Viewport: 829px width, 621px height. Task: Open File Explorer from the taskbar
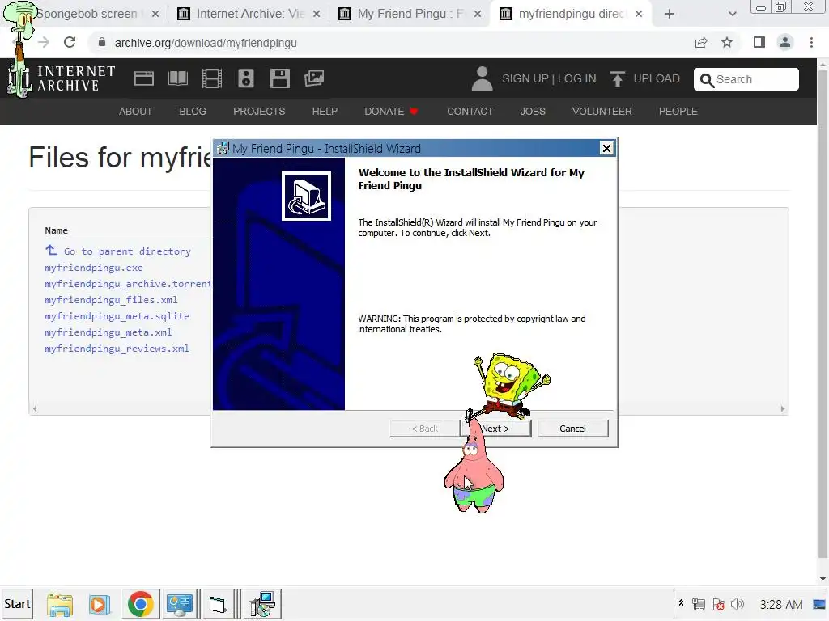point(60,604)
